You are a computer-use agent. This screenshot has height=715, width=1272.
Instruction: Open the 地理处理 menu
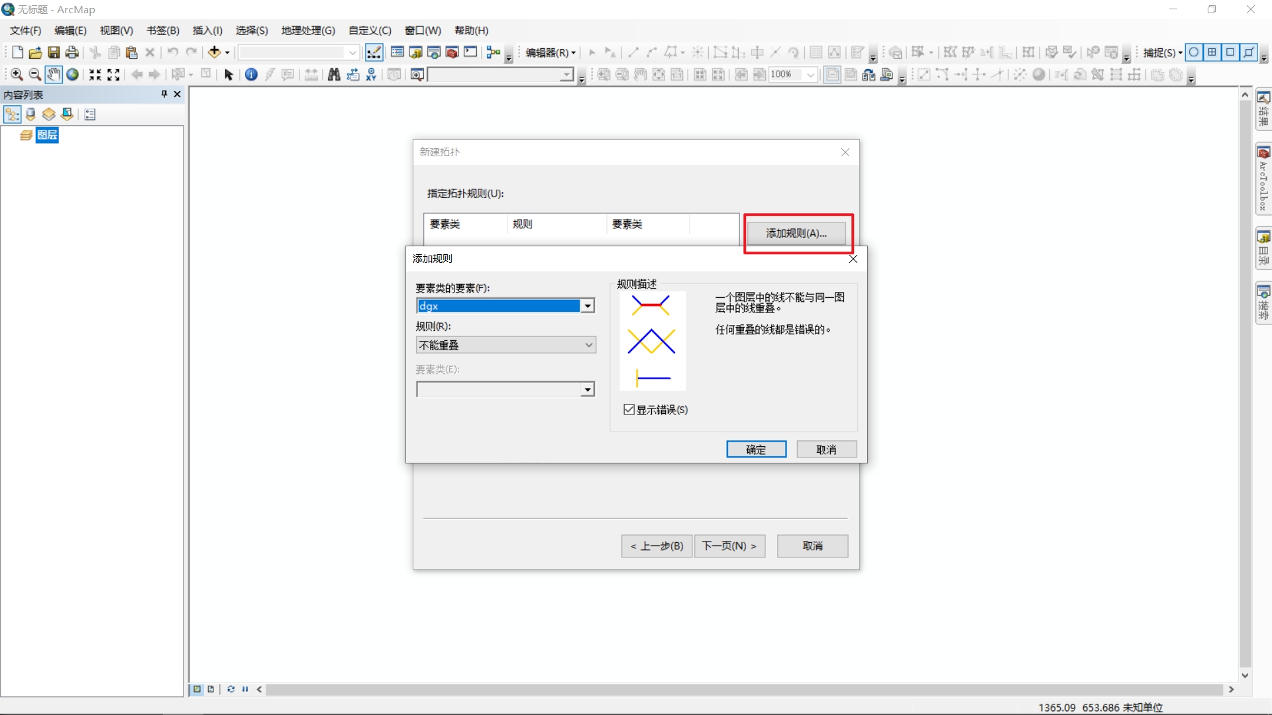click(307, 30)
